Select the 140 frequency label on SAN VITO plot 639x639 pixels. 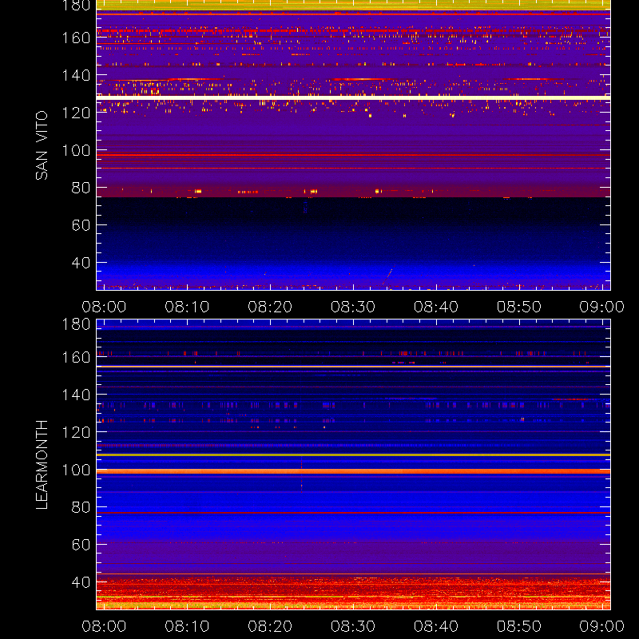pyautogui.click(x=76, y=75)
